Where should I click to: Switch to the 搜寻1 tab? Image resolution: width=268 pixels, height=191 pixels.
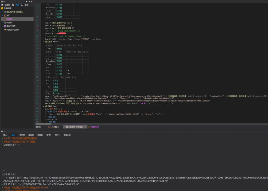click(49, 135)
